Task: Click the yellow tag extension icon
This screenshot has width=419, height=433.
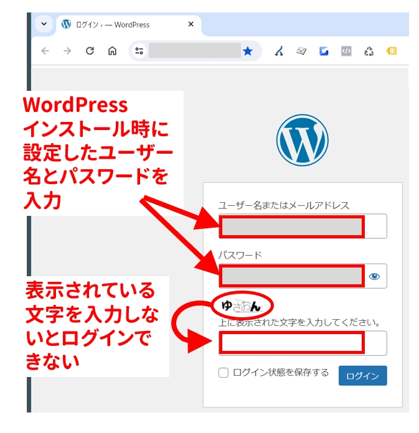Action: (x=391, y=51)
